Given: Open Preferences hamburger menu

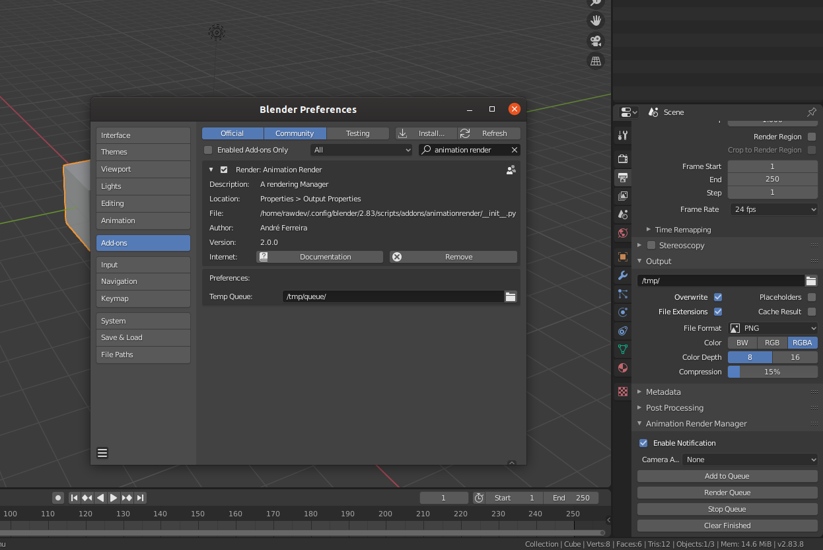Looking at the screenshot, I should click(x=102, y=453).
